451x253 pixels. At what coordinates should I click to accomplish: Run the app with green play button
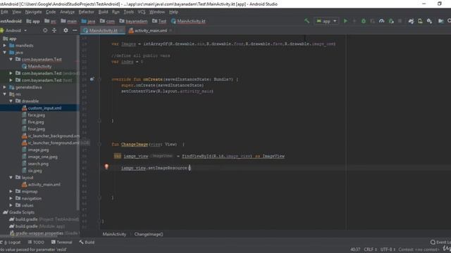345,21
